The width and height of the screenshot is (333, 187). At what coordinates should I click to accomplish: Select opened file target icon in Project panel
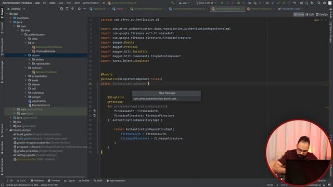pyautogui.click(x=61, y=9)
